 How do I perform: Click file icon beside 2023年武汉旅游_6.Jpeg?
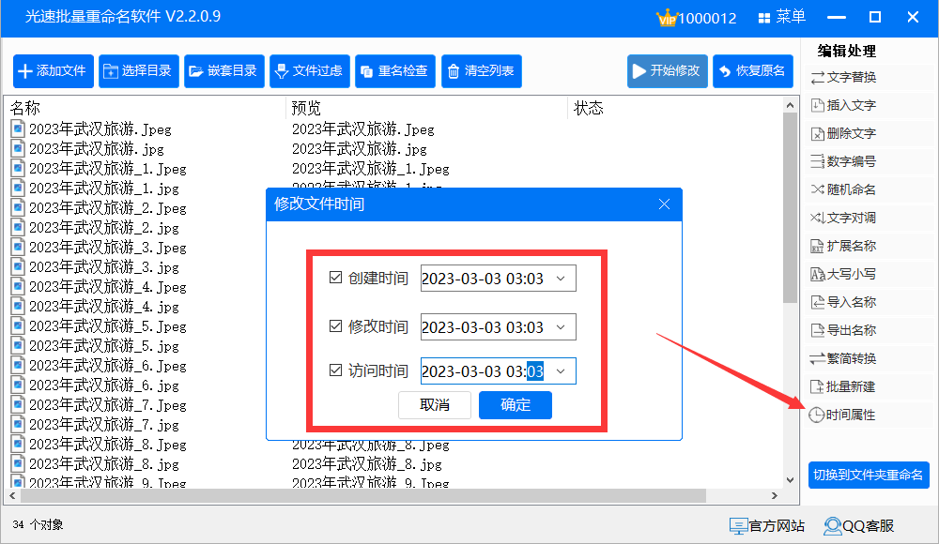click(x=18, y=365)
